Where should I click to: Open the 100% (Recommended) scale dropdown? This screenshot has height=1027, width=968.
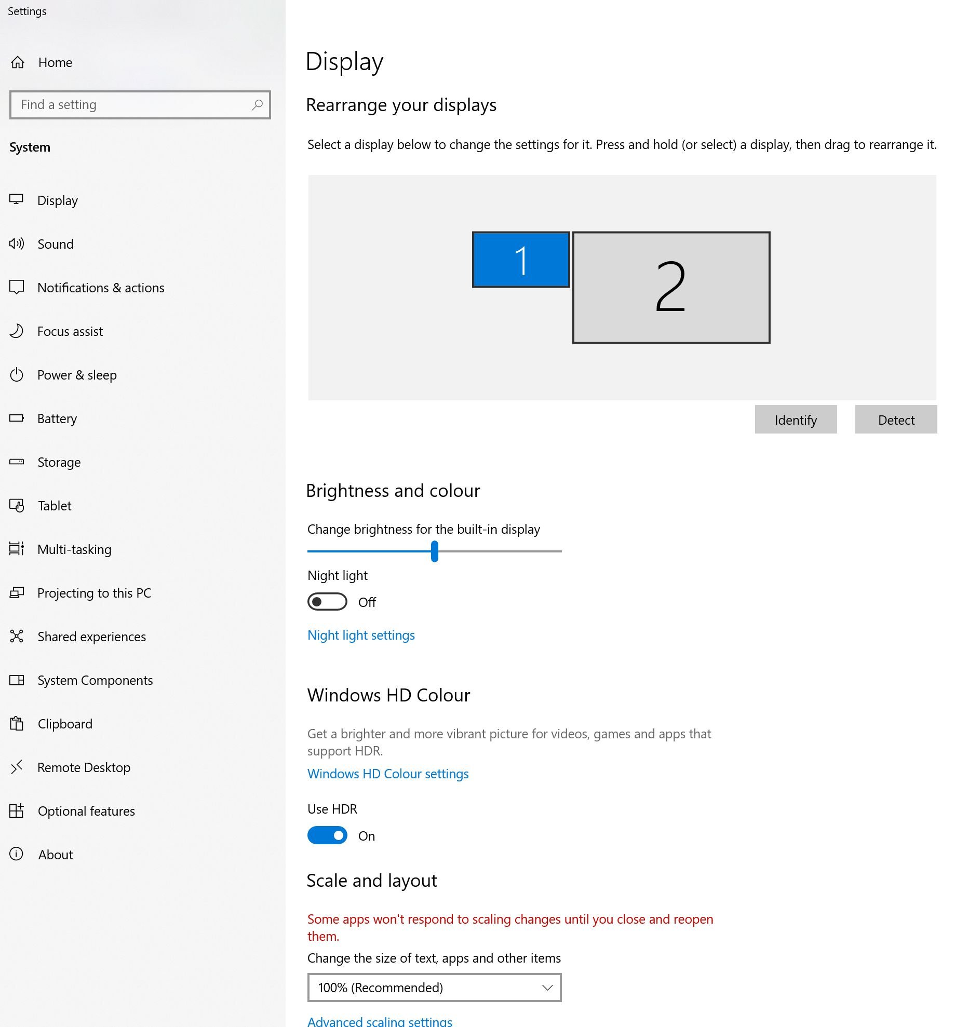point(434,988)
